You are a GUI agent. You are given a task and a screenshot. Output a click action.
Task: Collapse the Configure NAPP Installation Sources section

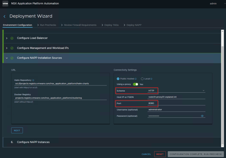point(7,58)
